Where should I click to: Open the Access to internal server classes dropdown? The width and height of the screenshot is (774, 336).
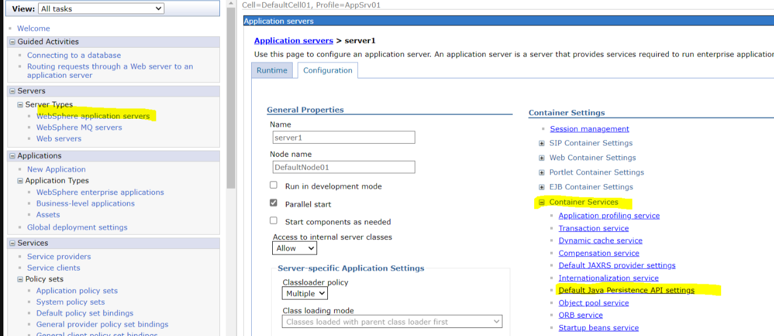pyautogui.click(x=294, y=248)
